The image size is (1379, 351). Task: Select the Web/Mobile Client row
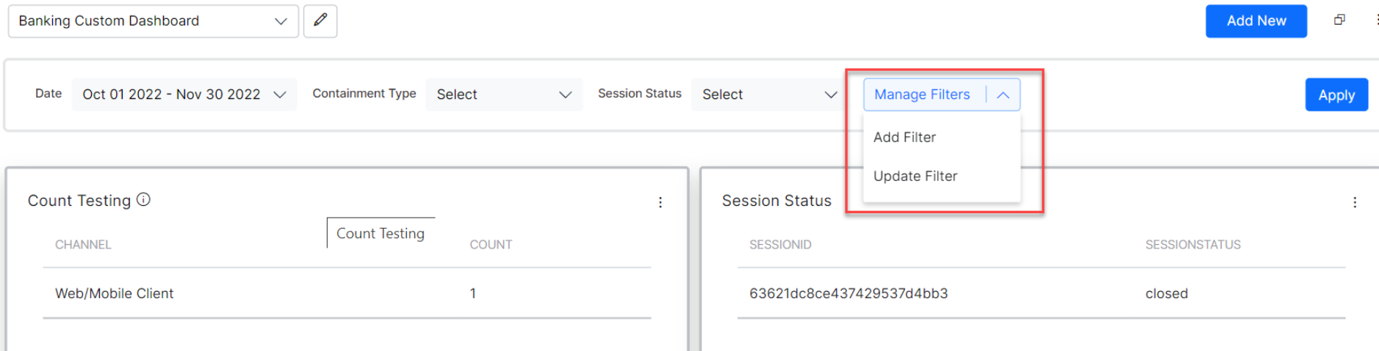pos(115,293)
